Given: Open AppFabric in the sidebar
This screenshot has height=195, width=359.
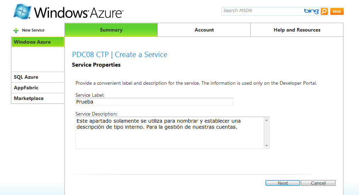Looking at the screenshot, I should [x=38, y=88].
